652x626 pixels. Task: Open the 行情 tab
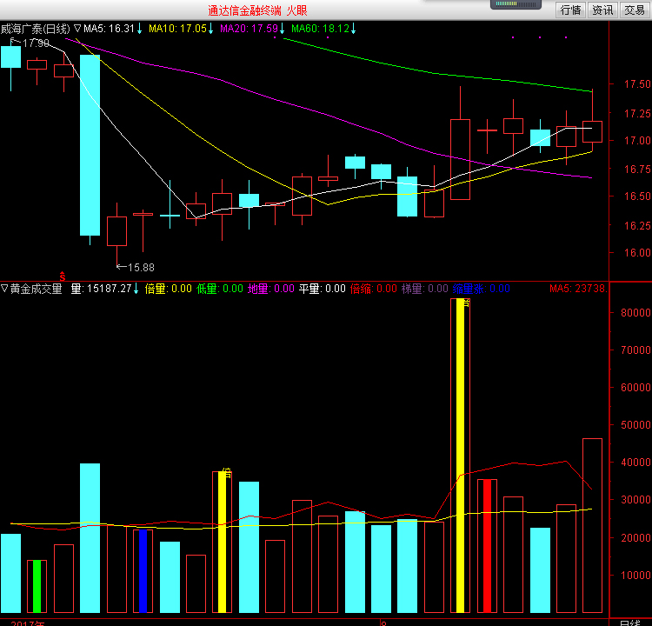570,10
